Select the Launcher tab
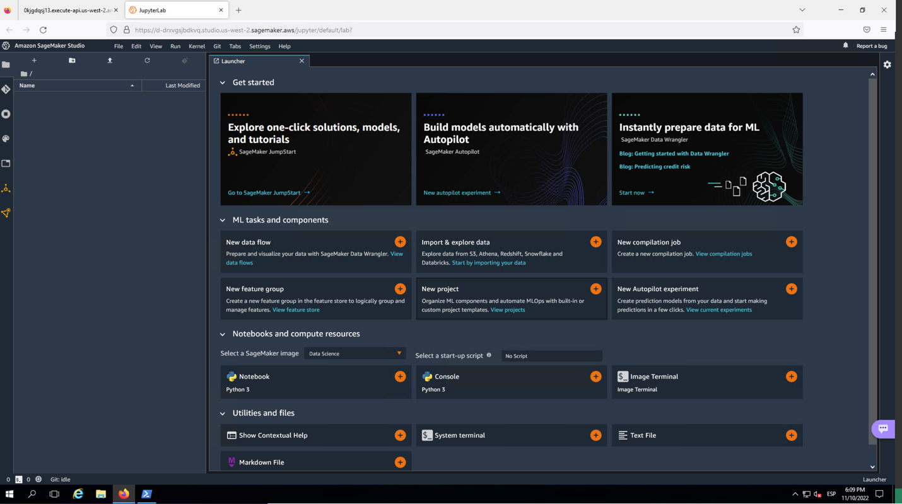902x504 pixels. (259, 61)
